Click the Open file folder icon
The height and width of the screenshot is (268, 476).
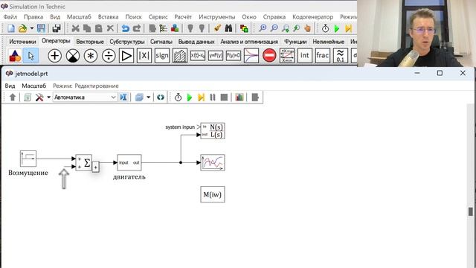22,28
